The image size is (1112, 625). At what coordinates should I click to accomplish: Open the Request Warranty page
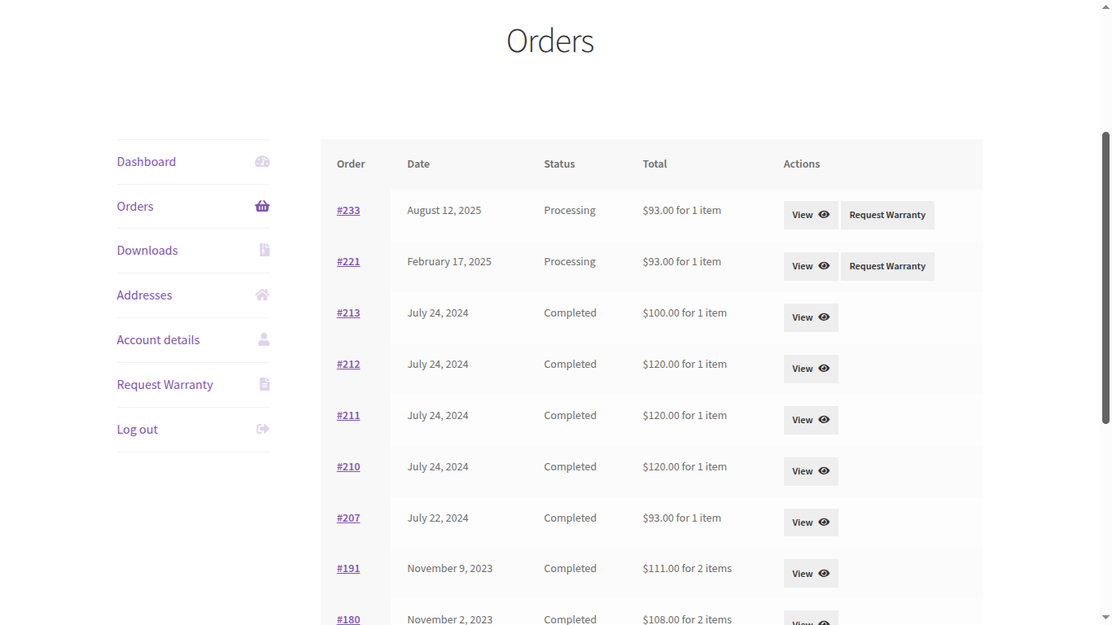click(164, 384)
